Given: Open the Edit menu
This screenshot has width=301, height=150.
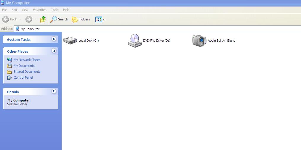Looking at the screenshot, I should 15,10.
